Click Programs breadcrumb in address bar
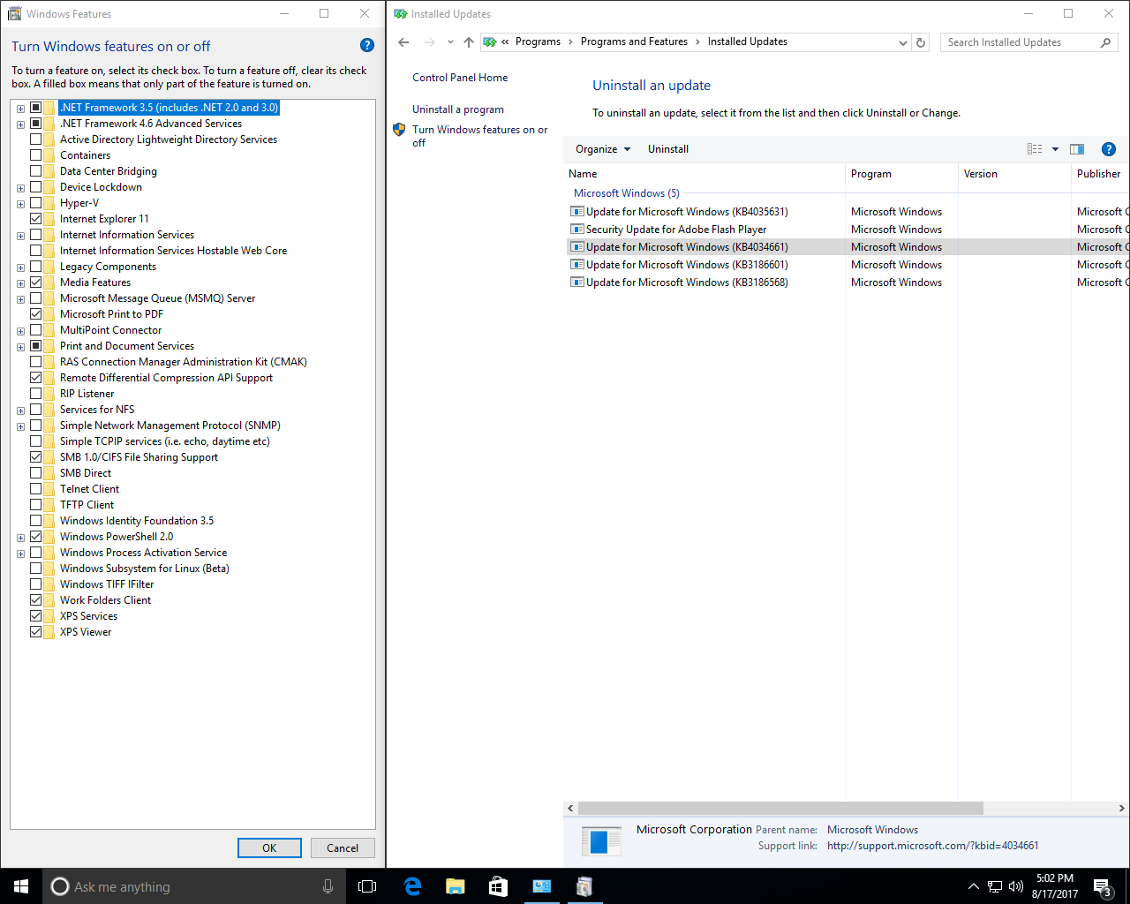The height and width of the screenshot is (904, 1130). (x=538, y=41)
